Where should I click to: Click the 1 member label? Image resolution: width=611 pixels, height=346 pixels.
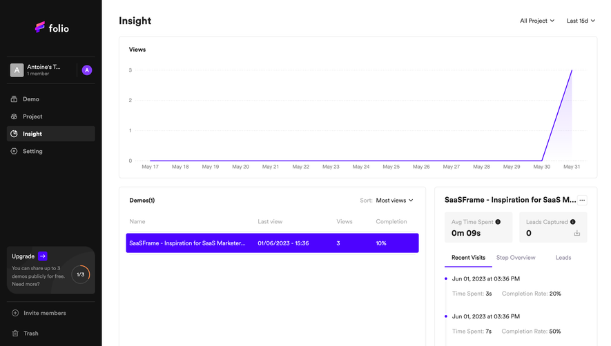click(38, 74)
